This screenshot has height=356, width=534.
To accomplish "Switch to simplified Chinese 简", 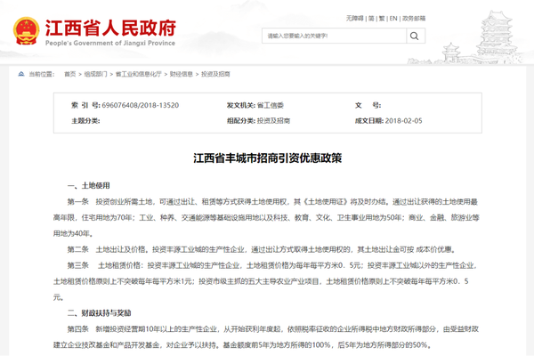I will [x=371, y=19].
